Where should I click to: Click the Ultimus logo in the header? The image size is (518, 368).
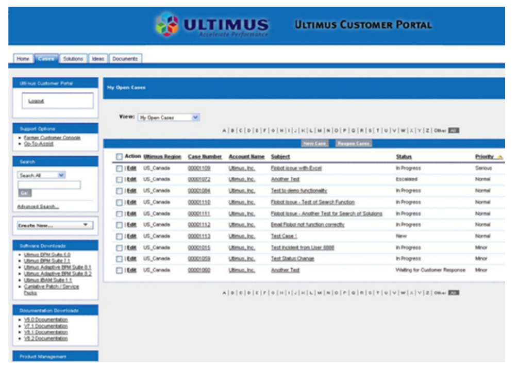[212, 26]
